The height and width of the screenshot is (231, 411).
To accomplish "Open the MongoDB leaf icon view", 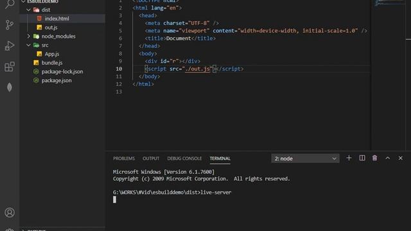I will pos(10,87).
